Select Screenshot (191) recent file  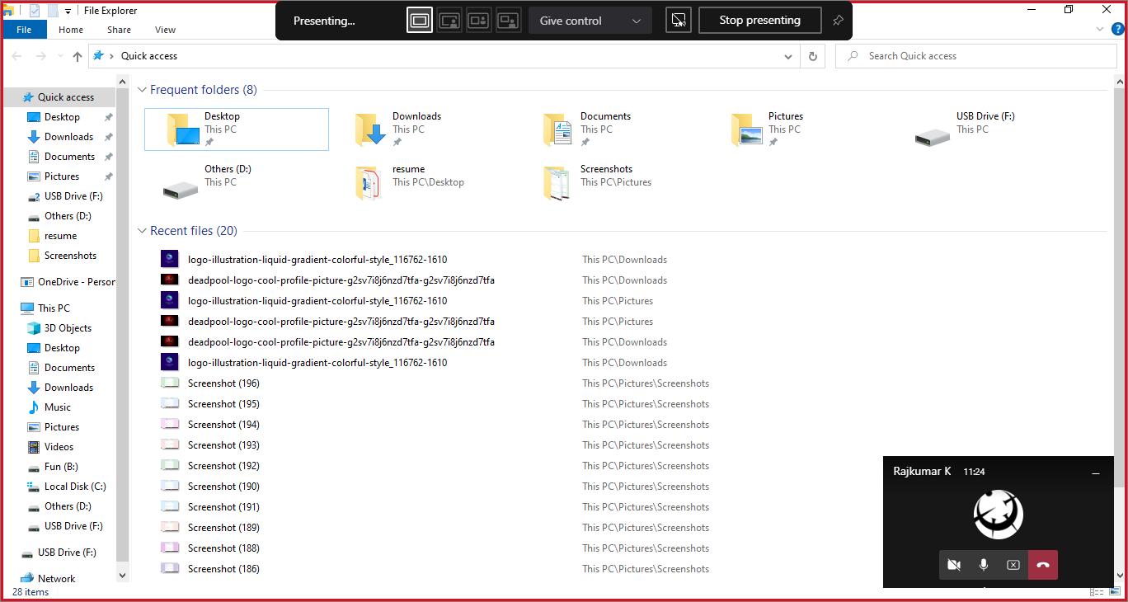tap(223, 507)
